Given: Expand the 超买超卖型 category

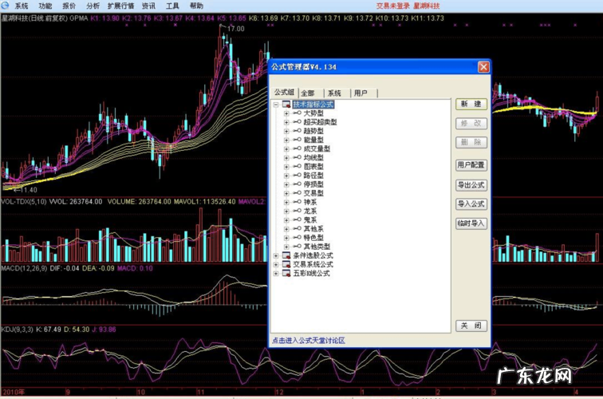Looking at the screenshot, I should [286, 122].
